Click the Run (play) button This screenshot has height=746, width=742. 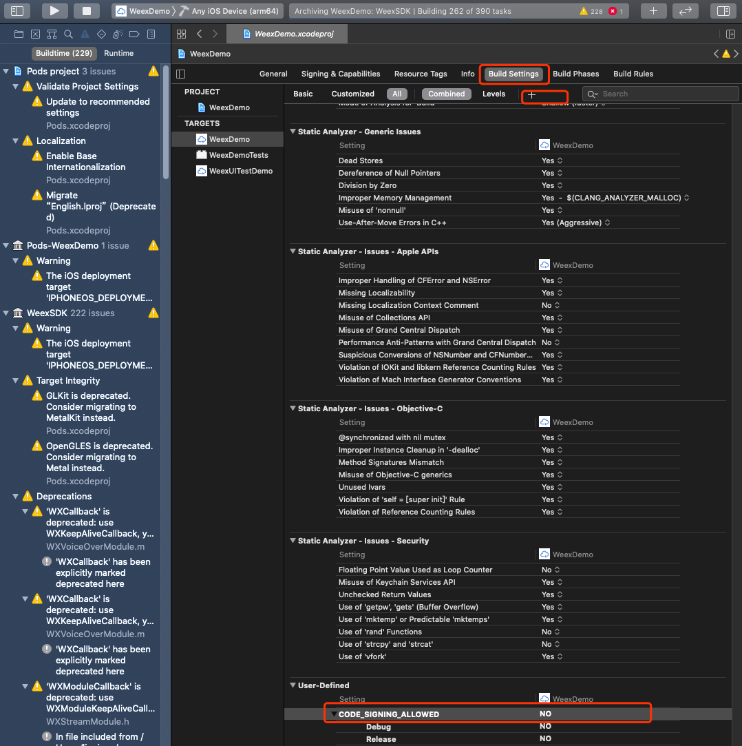click(54, 10)
